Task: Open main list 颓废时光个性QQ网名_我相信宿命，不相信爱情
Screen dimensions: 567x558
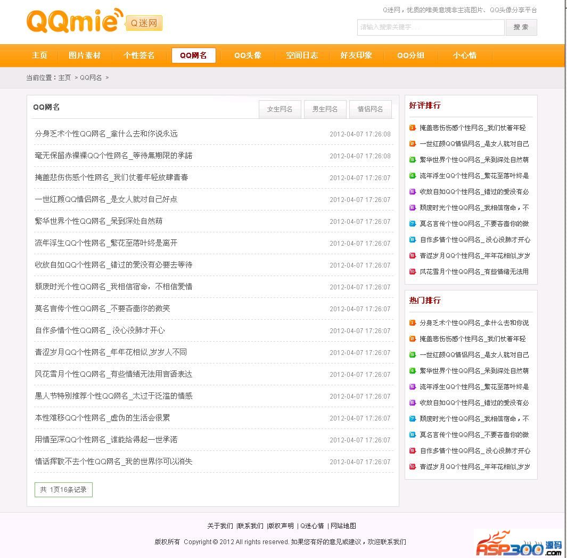Action: point(113,287)
